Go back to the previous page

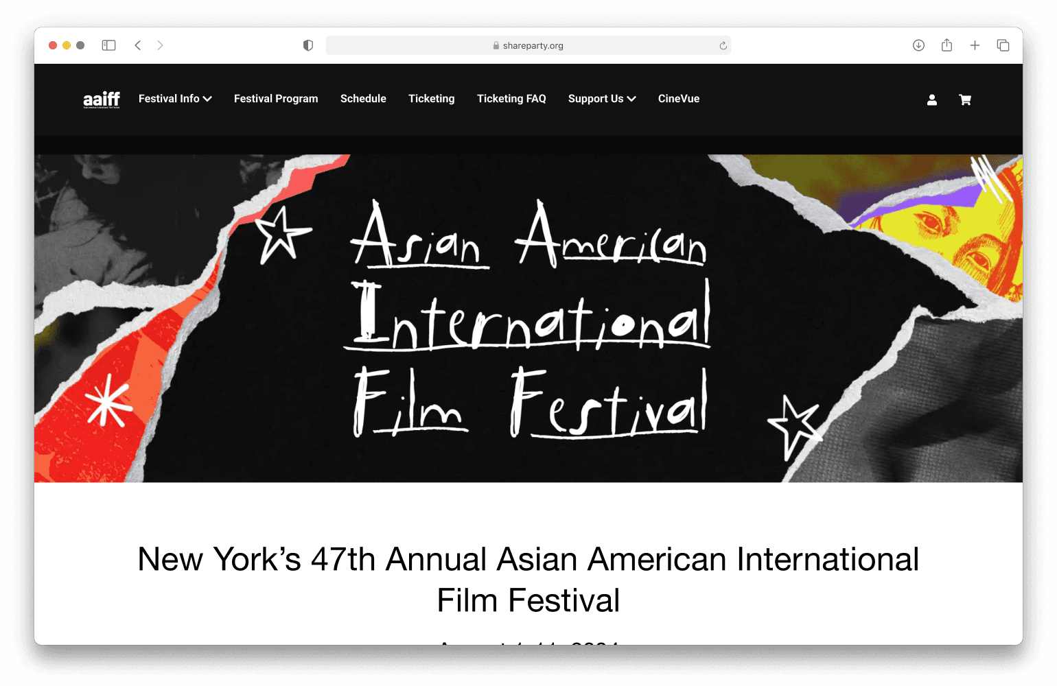point(138,45)
